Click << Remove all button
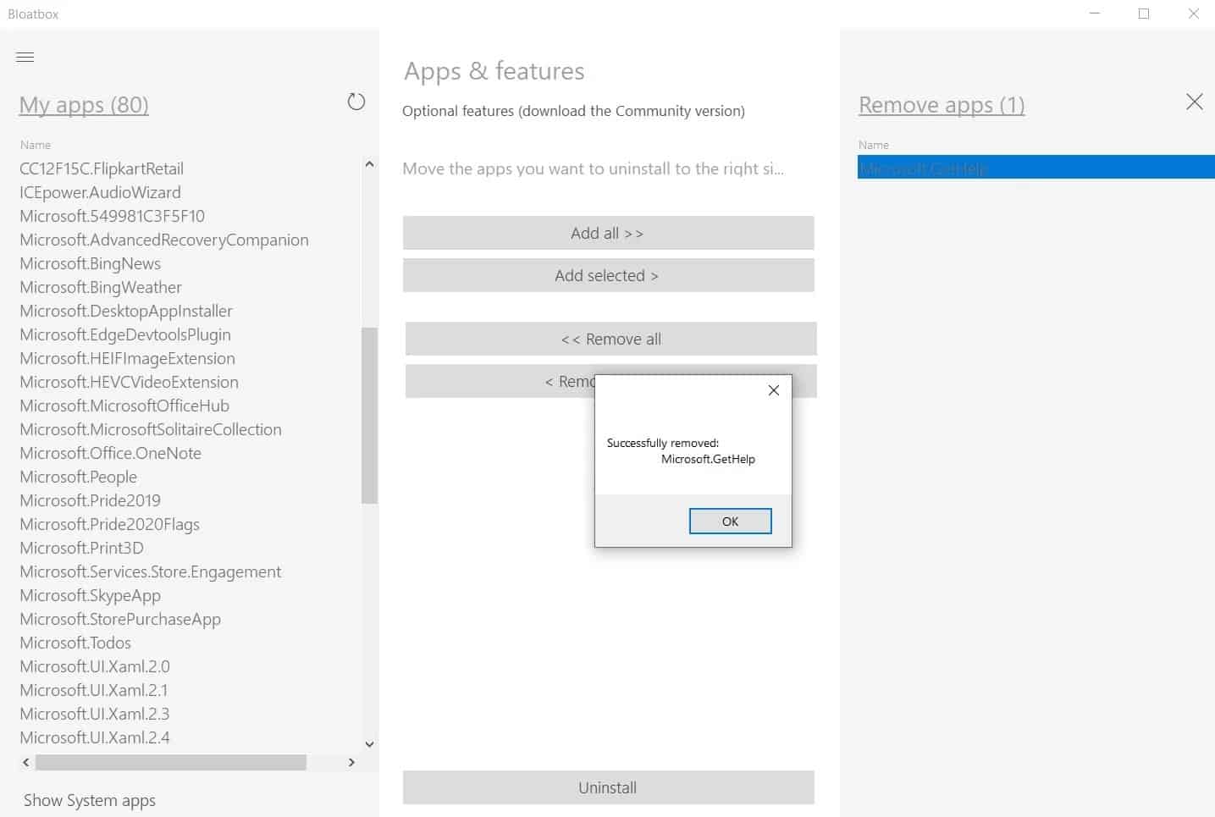 click(610, 339)
